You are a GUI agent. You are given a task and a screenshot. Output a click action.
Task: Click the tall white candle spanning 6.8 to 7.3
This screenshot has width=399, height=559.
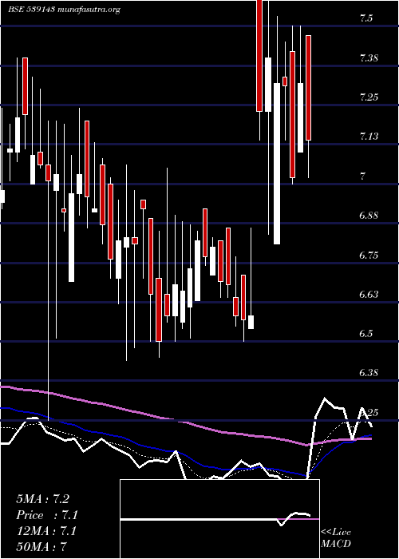click(277, 163)
